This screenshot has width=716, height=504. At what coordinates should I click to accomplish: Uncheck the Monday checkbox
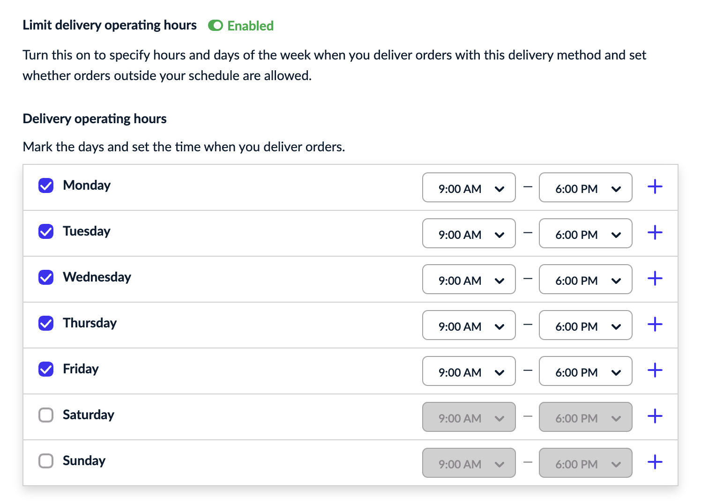coord(46,186)
